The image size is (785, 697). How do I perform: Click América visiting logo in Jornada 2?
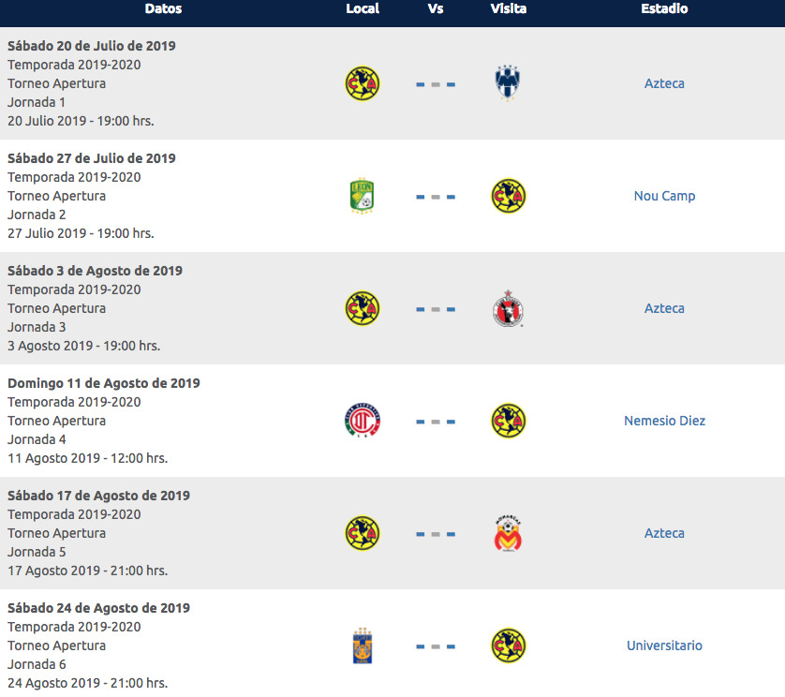(x=508, y=196)
